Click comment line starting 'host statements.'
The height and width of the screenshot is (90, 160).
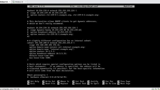[x=64, y=66]
